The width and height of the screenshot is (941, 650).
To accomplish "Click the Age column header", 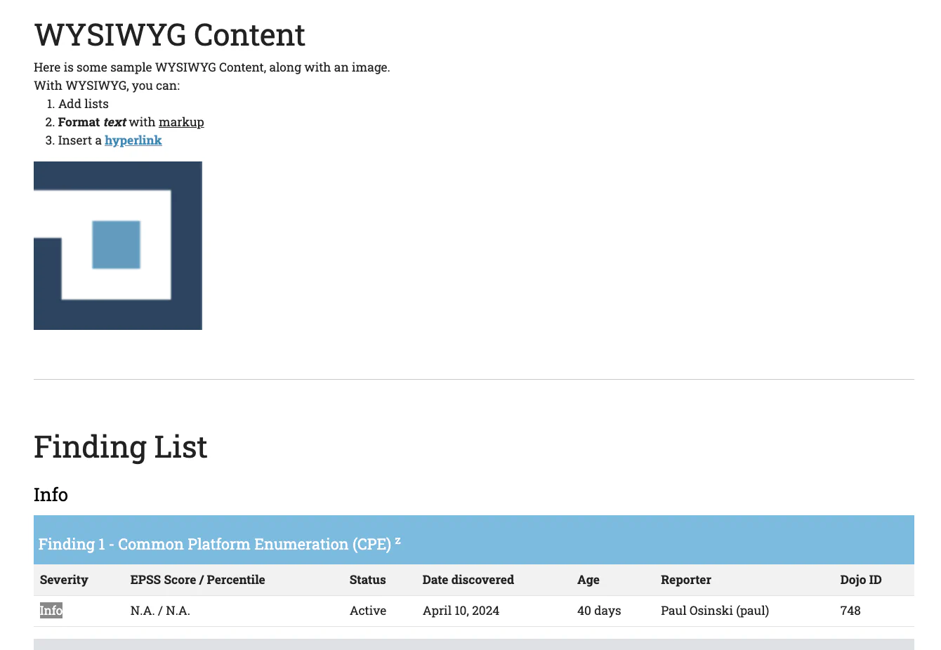I will (x=588, y=580).
